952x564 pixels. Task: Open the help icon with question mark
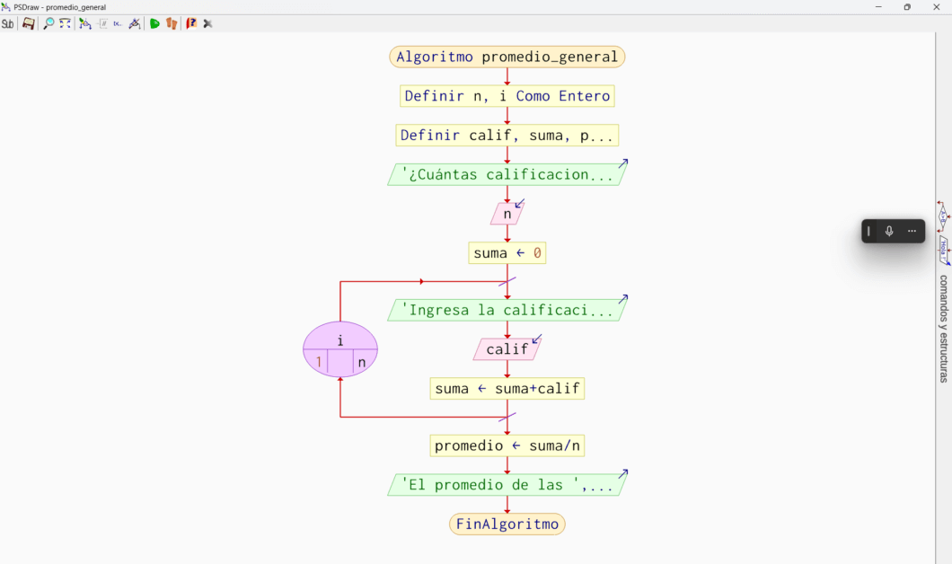pyautogui.click(x=191, y=24)
